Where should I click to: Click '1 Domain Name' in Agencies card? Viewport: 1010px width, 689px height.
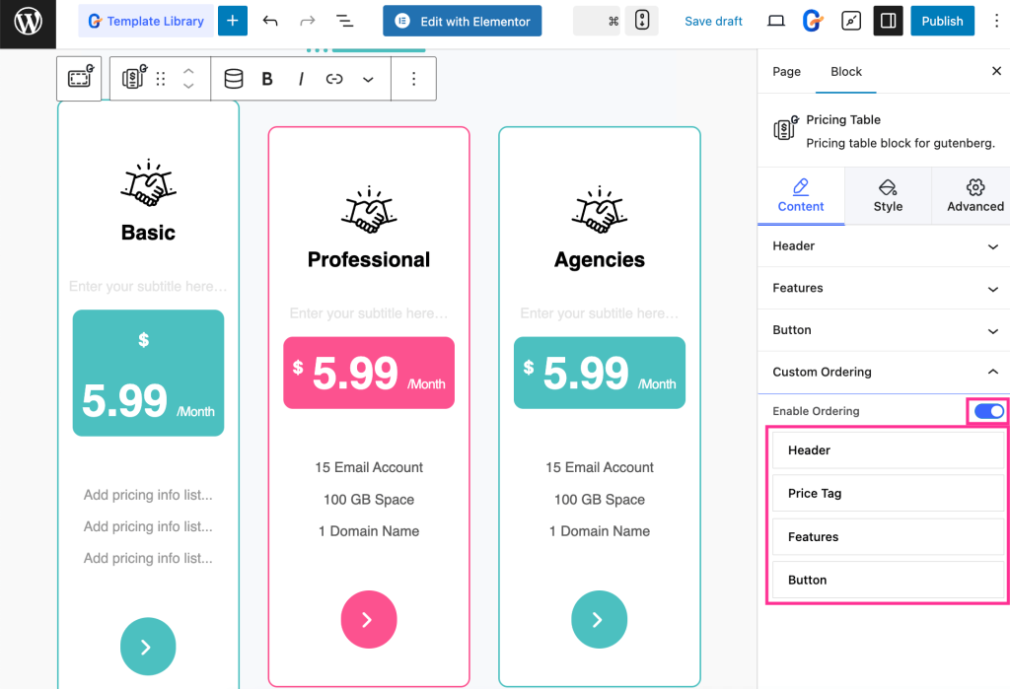pyautogui.click(x=599, y=531)
